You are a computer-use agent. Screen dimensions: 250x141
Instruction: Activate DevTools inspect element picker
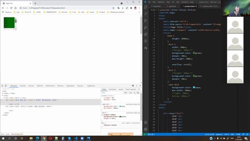tap(2, 86)
